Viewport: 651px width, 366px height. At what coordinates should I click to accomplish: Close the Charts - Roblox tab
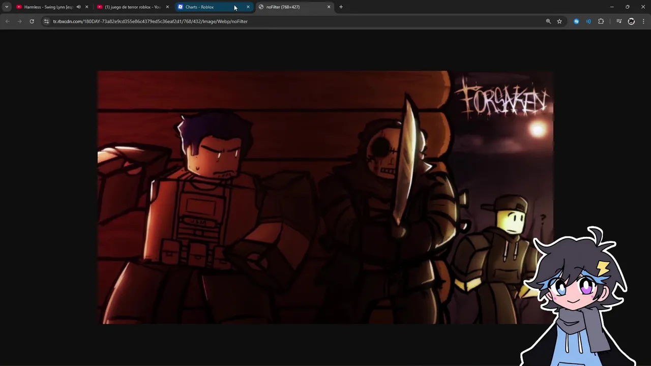pos(248,7)
